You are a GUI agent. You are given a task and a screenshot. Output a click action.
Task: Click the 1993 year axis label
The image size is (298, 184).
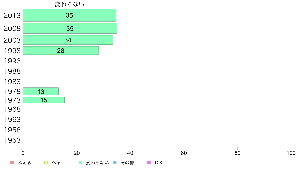(x=12, y=61)
